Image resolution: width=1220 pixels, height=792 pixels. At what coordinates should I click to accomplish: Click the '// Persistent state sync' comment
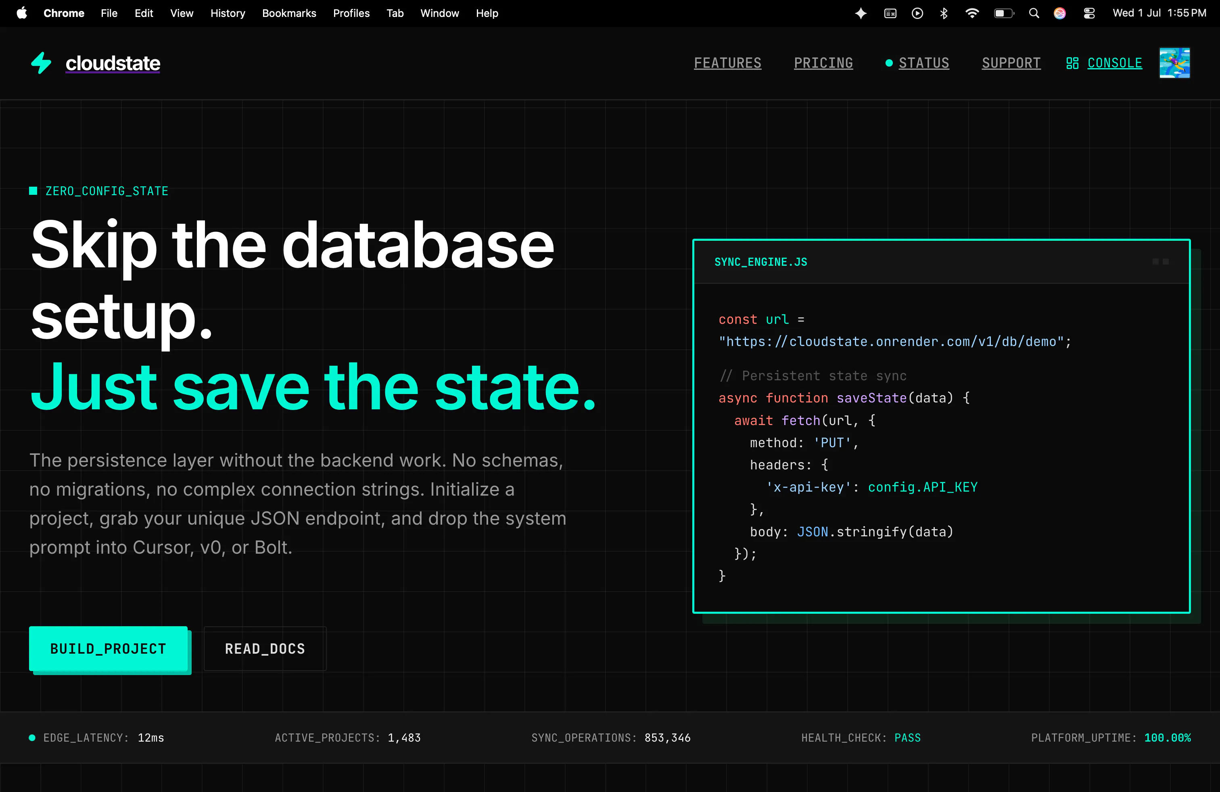point(813,376)
